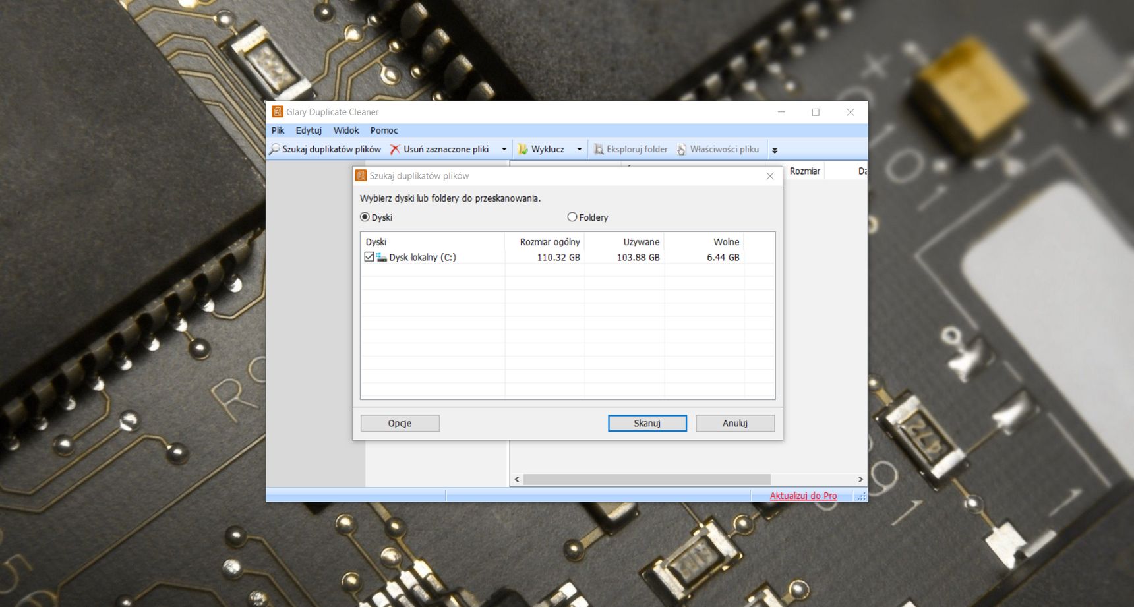Click the Wyklucz toolbar icon
1134x607 pixels.
pyautogui.click(x=523, y=150)
